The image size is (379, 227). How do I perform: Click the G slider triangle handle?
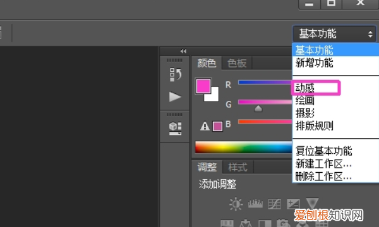point(258,108)
